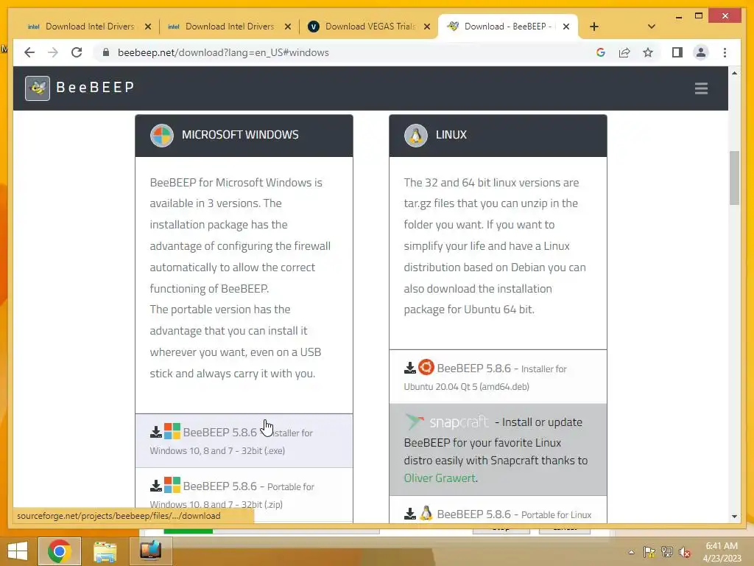Click the Snapcraft logo

coord(447,422)
